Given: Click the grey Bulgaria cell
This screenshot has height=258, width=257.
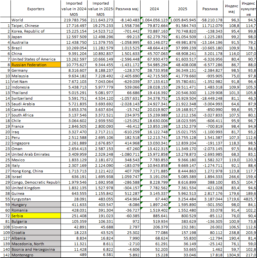Looking at the screenshot, I should [x=36, y=221].
